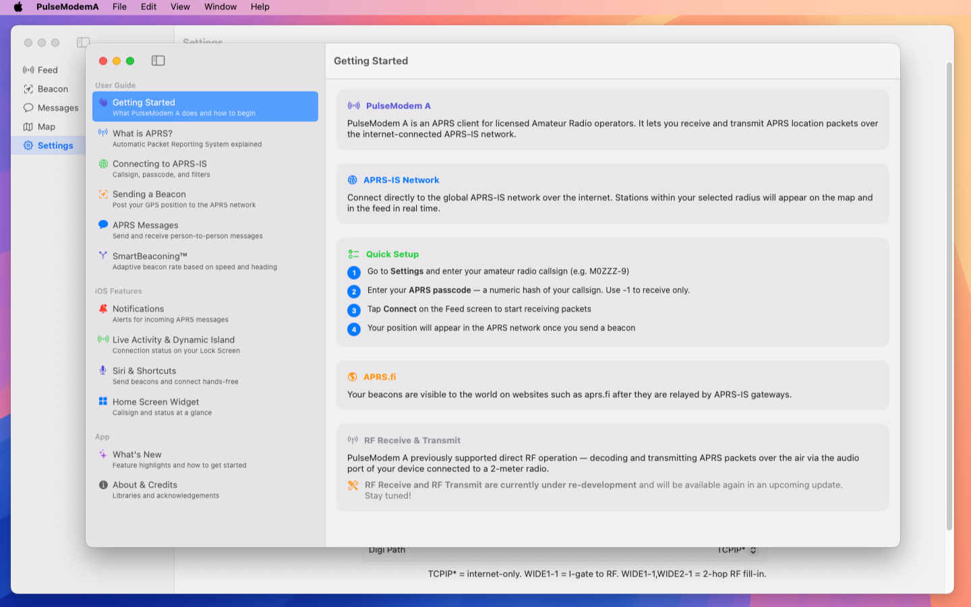971x607 pixels.
Task: Click the RF Receive & Transmit antenna icon
Action: click(x=353, y=440)
